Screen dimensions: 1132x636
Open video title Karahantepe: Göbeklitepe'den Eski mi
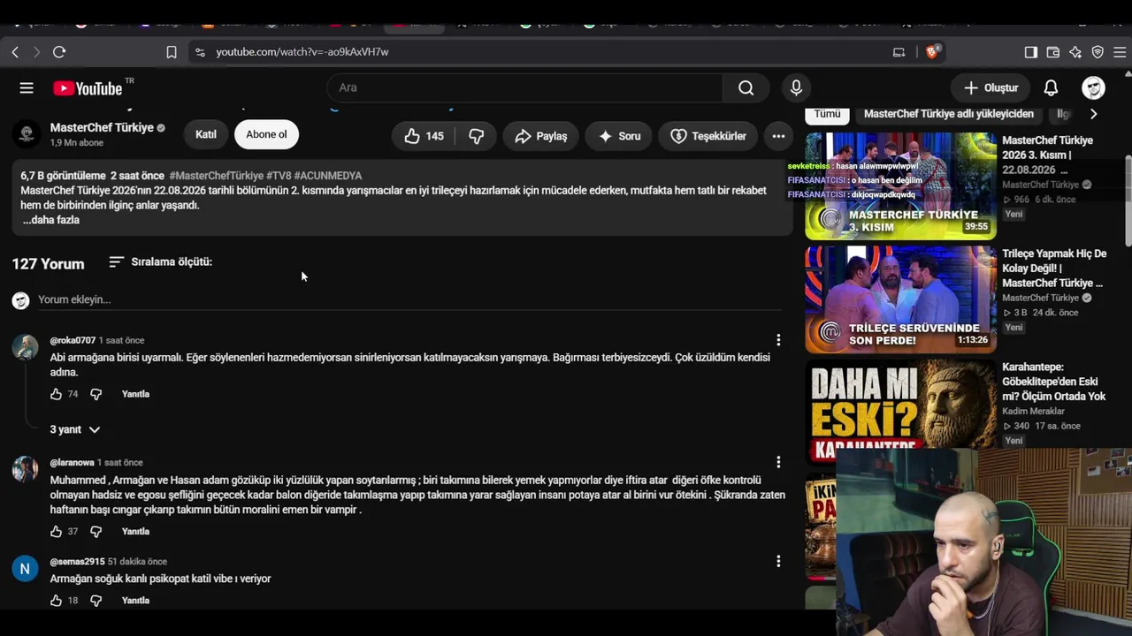pyautogui.click(x=1054, y=382)
